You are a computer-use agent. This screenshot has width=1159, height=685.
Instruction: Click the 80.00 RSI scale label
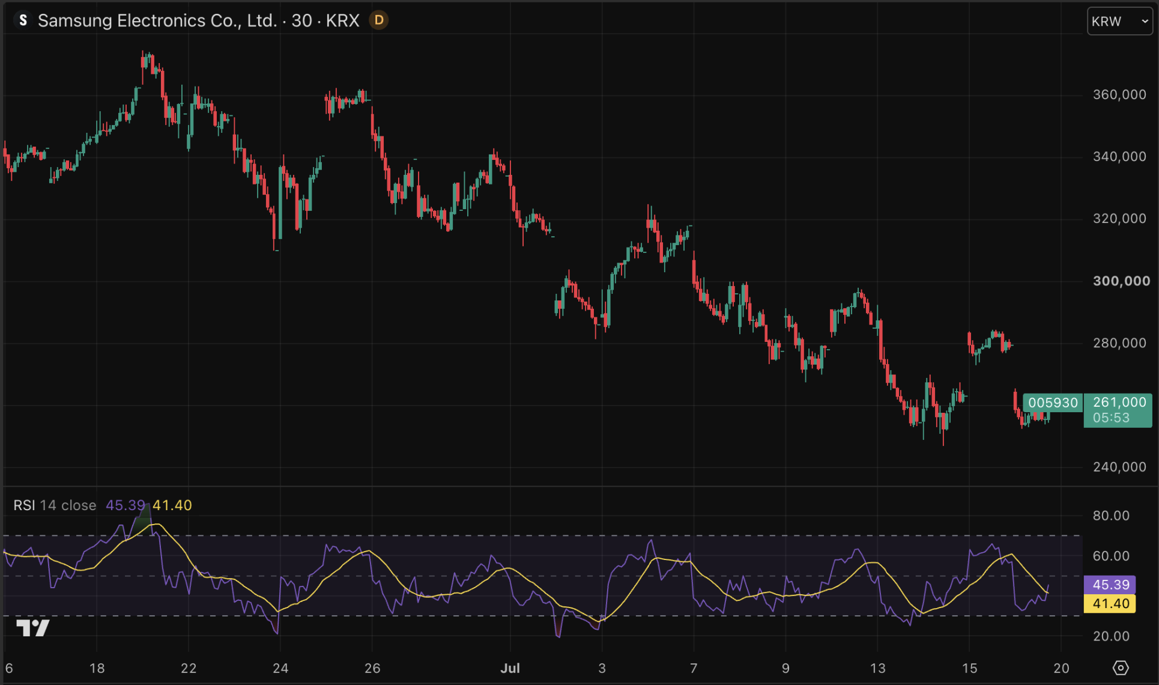1111,516
